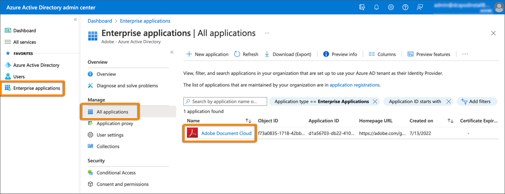505x194 pixels.
Task: Click Azure Active Directory admin center title
Action: 51,7
